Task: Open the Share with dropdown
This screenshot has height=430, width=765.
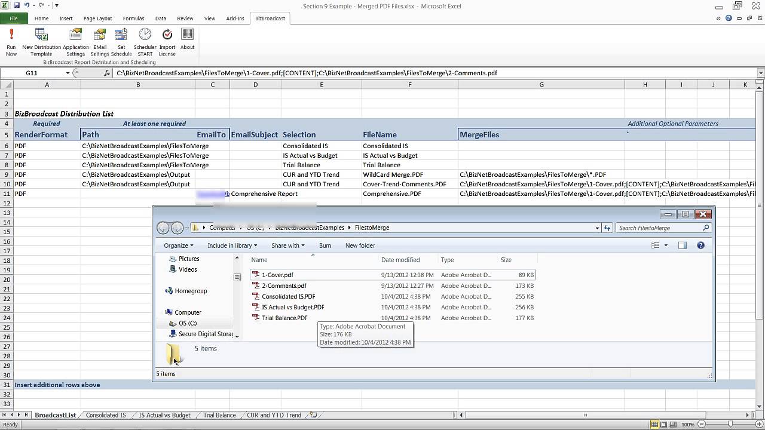Action: pos(287,245)
